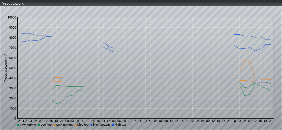Click the 10000 y-axis value
282x130 pixels.
pos(12,18)
